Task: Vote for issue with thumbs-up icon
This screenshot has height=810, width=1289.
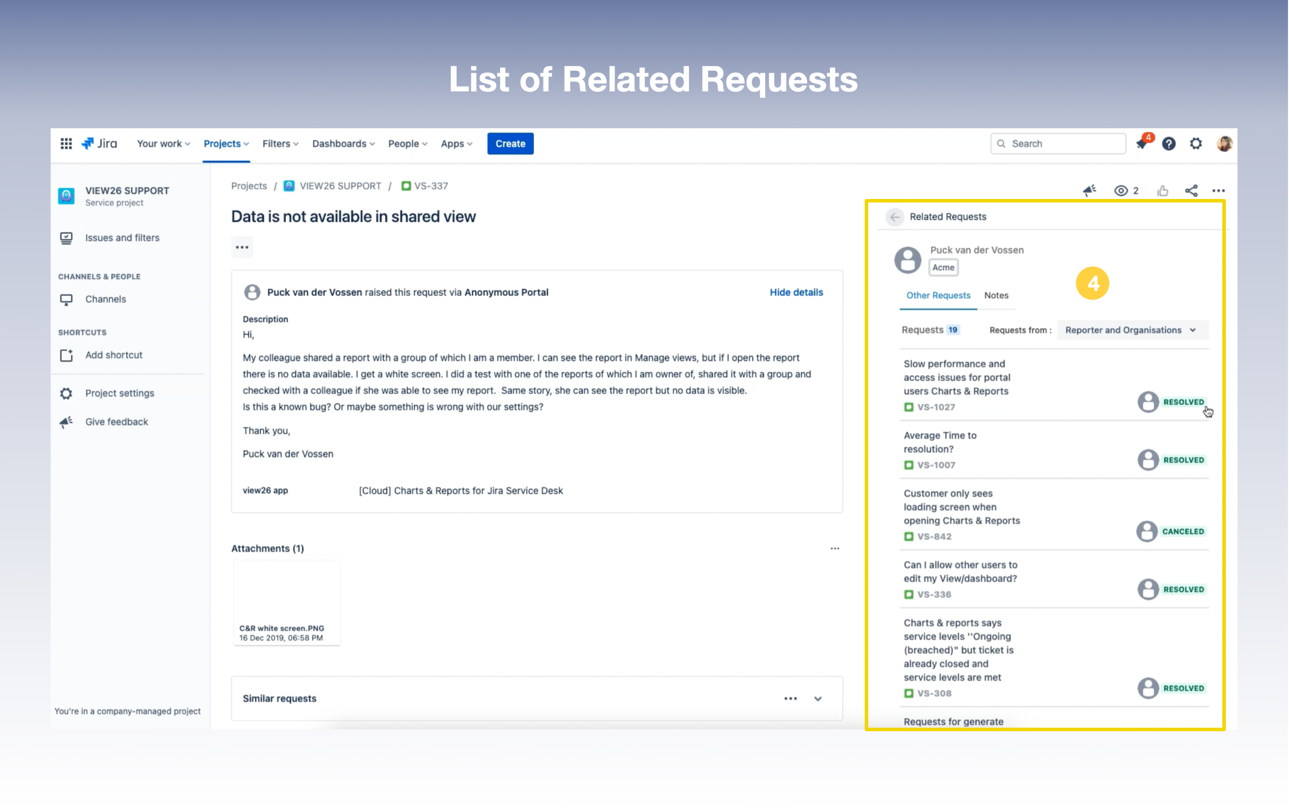Action: [1163, 190]
